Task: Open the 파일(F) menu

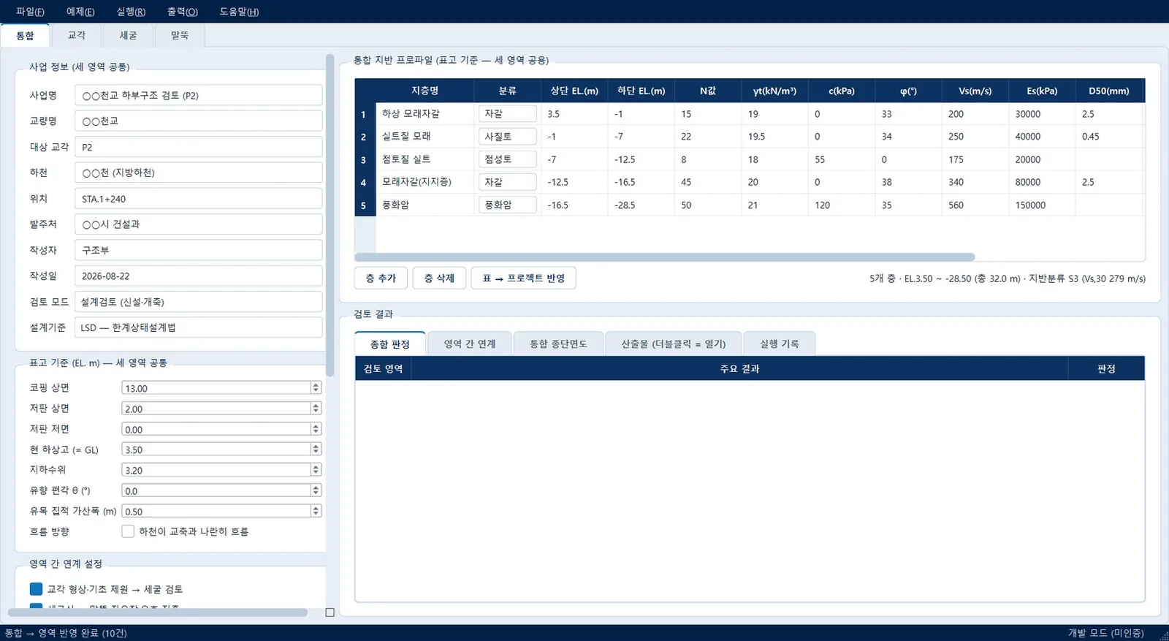Action: coord(30,12)
